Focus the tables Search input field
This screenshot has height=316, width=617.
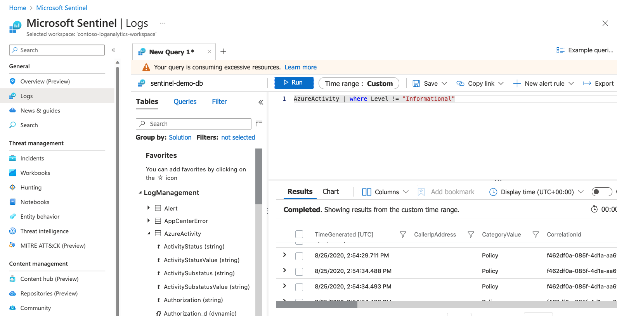194,124
